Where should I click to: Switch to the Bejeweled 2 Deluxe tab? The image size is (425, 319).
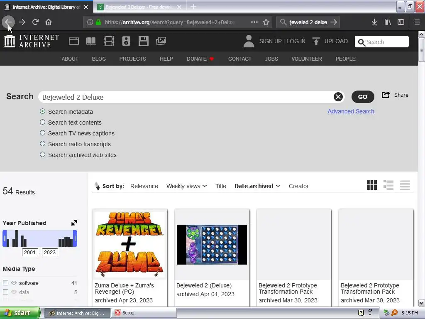(x=139, y=7)
